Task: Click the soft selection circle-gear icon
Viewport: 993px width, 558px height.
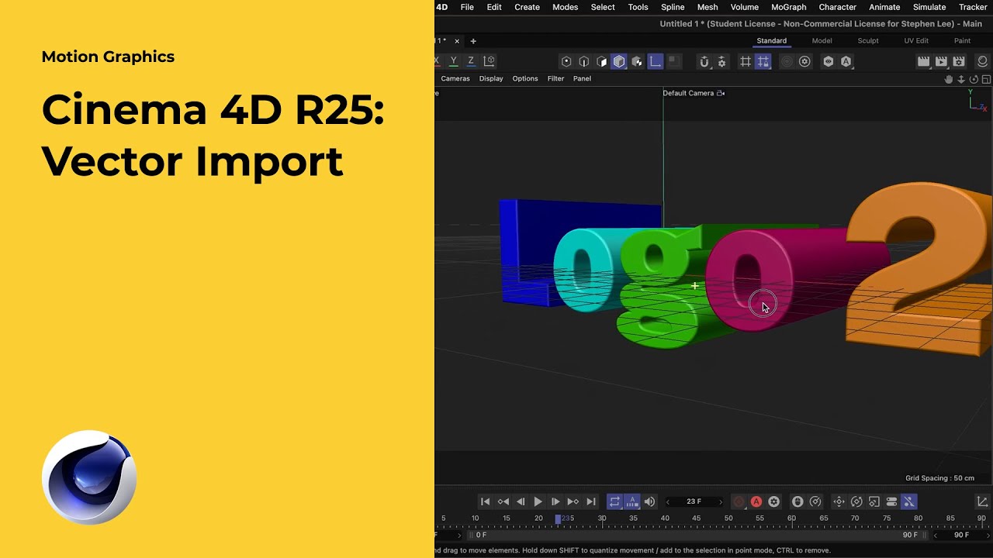Action: point(804,61)
